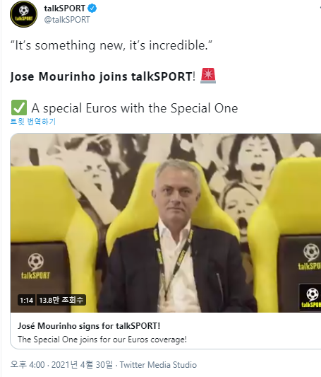The height and width of the screenshot is (377, 321).
Task: Click the 13.8만 조회수 view count
Action: click(x=61, y=300)
